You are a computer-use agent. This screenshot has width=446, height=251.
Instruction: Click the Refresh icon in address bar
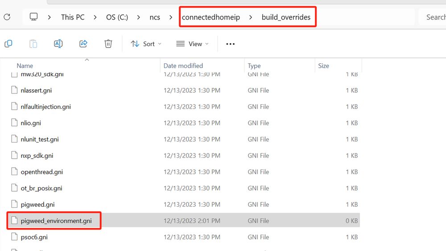pyautogui.click(x=7, y=17)
